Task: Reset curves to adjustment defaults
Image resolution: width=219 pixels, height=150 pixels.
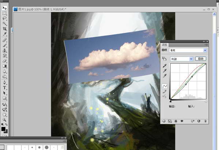Action: click(x=199, y=121)
